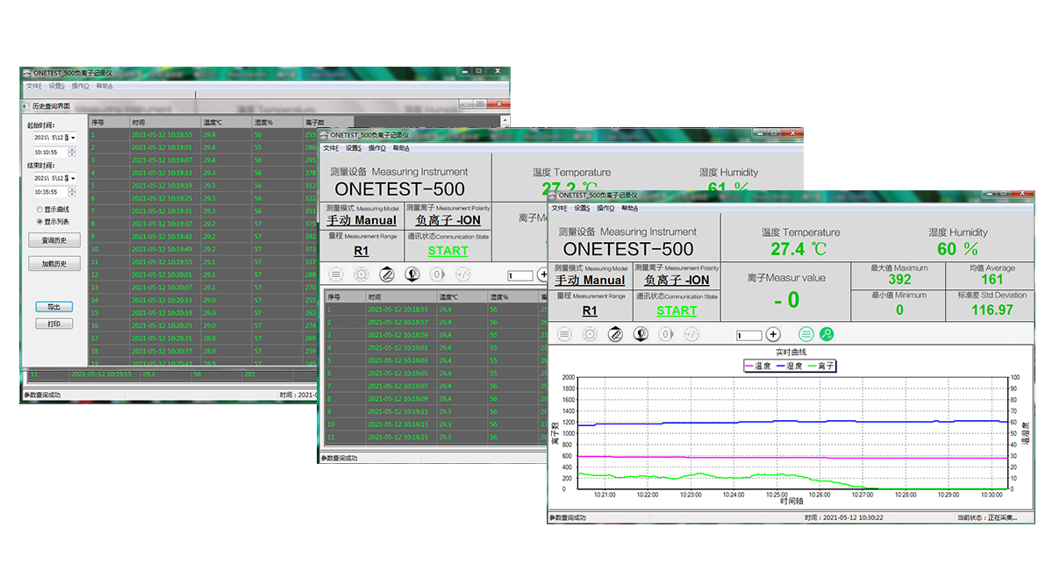This screenshot has width=1053, height=570.
Task: Open the 文件 menu in middle window
Action: pos(330,147)
